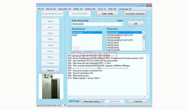Click Partnumber list scroll down arrow
This screenshot has height=110, width=188.
click(143, 49)
